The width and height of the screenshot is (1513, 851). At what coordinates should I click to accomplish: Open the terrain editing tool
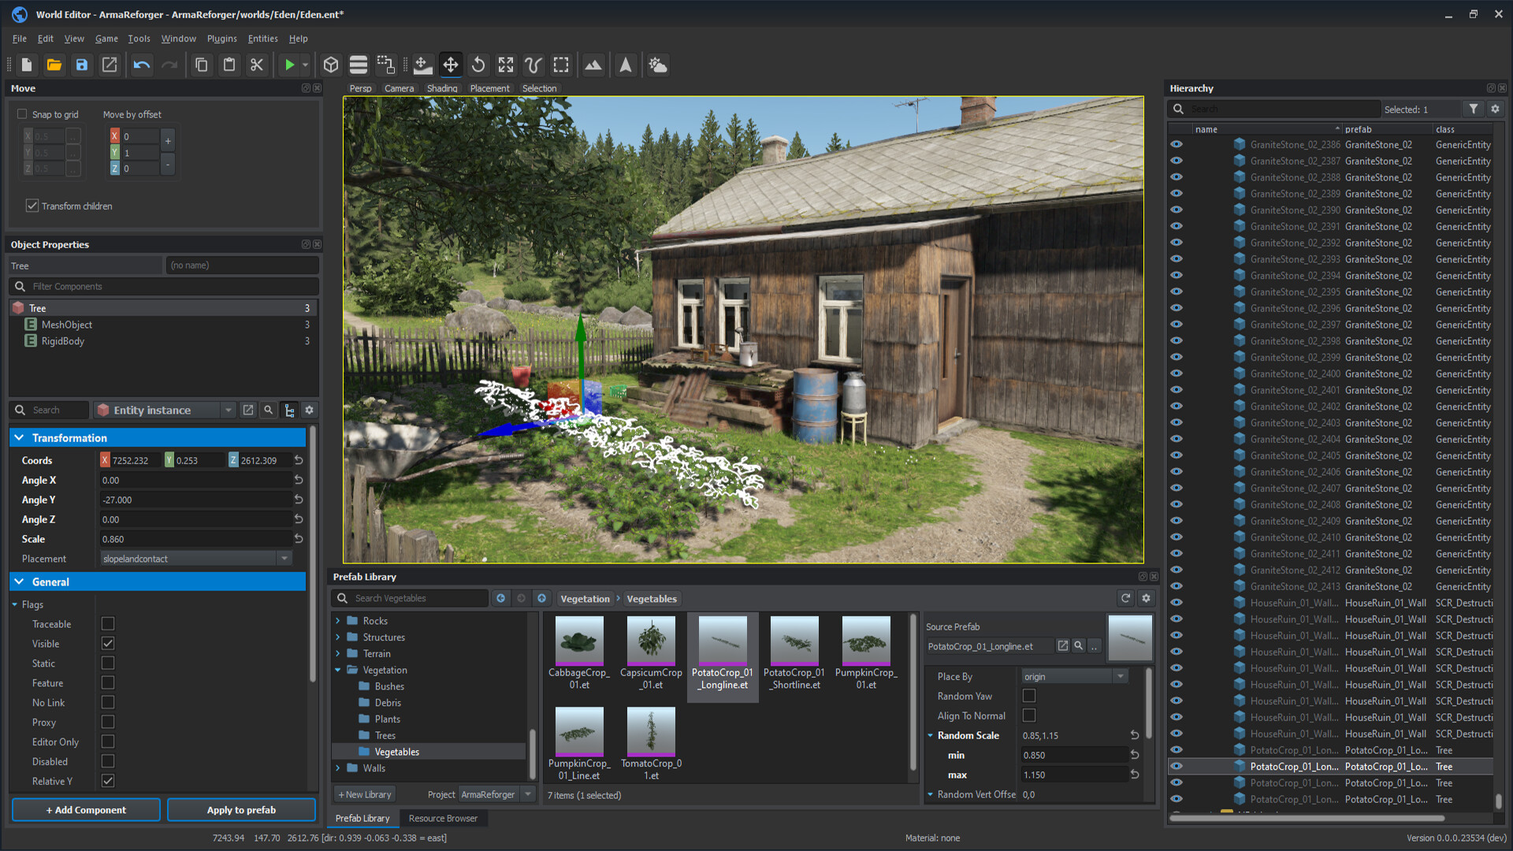point(593,65)
